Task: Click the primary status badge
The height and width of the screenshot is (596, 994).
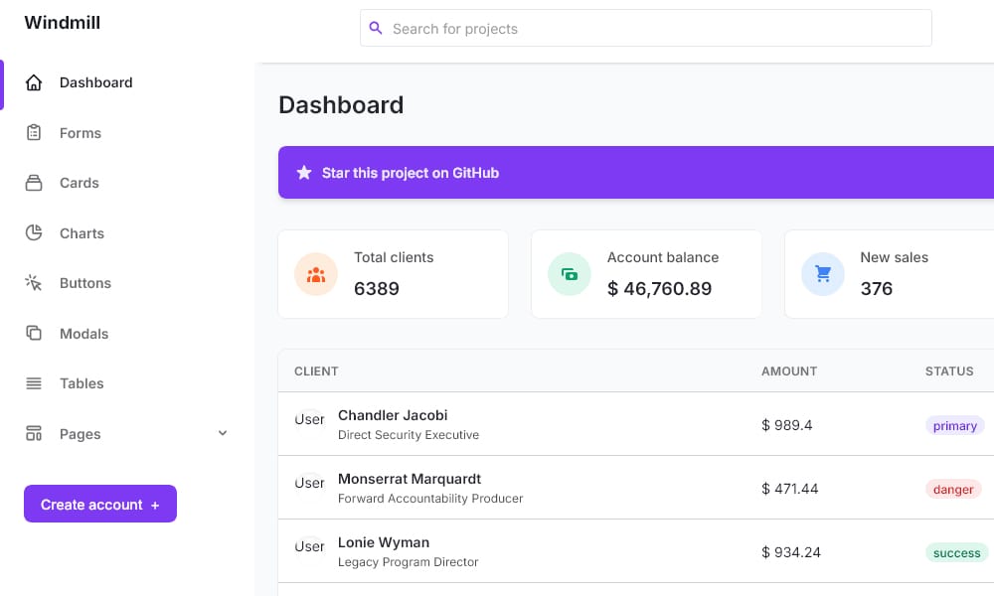Action: [x=954, y=425]
